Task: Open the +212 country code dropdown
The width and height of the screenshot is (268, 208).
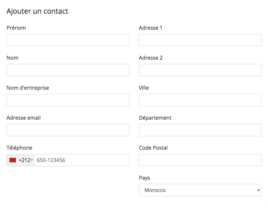Action: [21, 160]
